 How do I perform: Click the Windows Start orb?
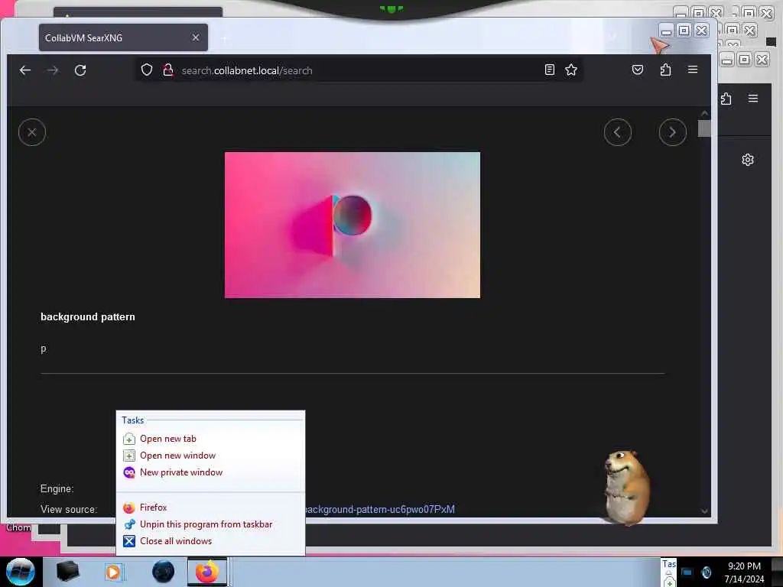pyautogui.click(x=21, y=572)
